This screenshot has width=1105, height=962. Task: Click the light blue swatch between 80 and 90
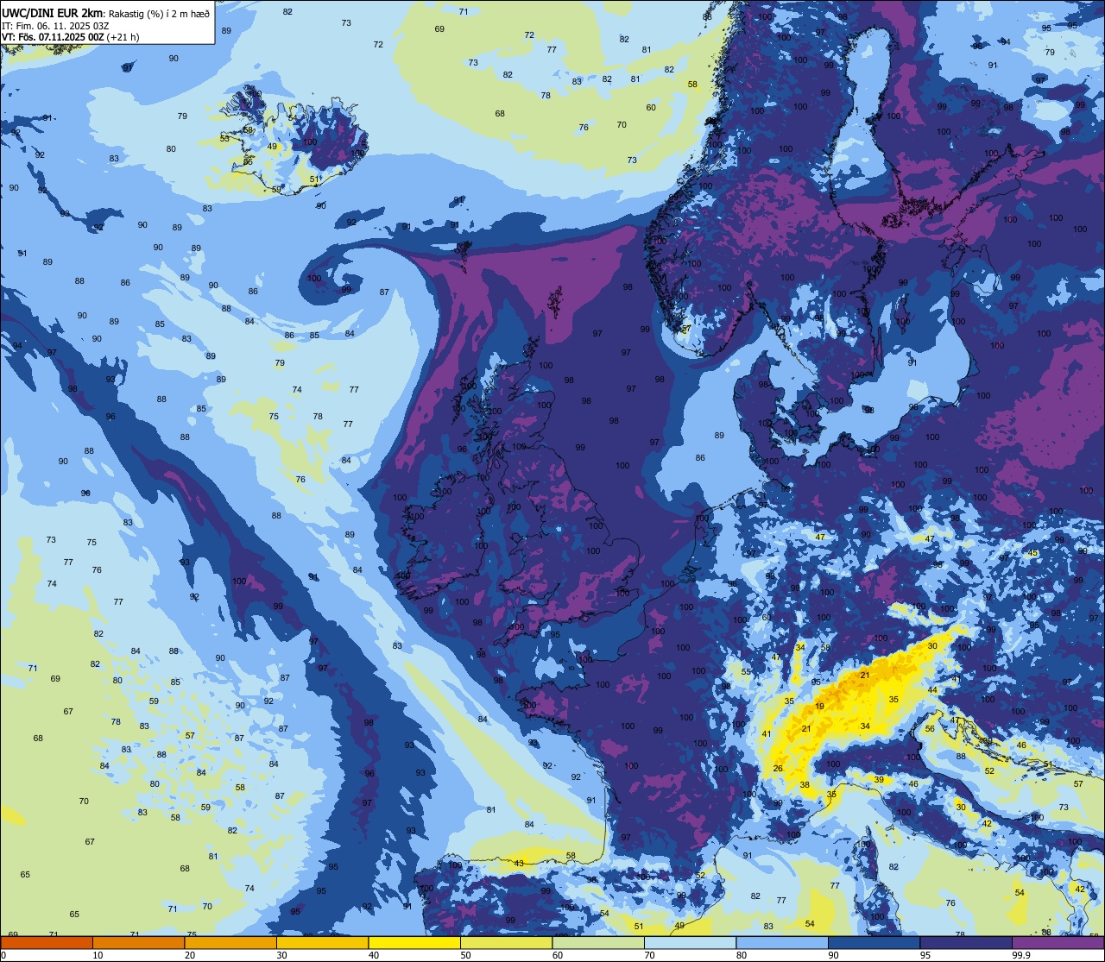pyautogui.click(x=782, y=942)
